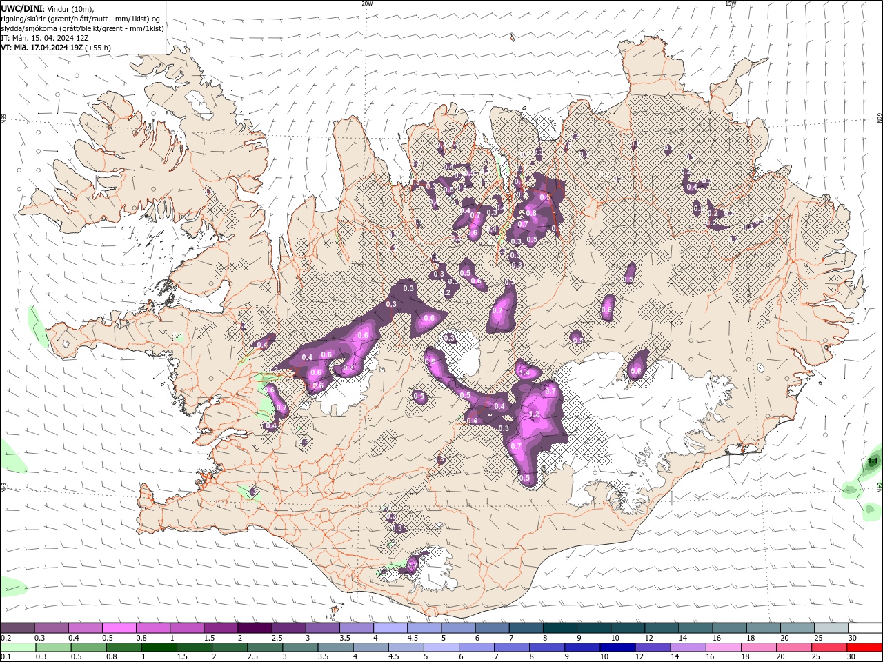Choose the 2.5 swatch in the snow legend
The image size is (883, 662).
(x=288, y=628)
